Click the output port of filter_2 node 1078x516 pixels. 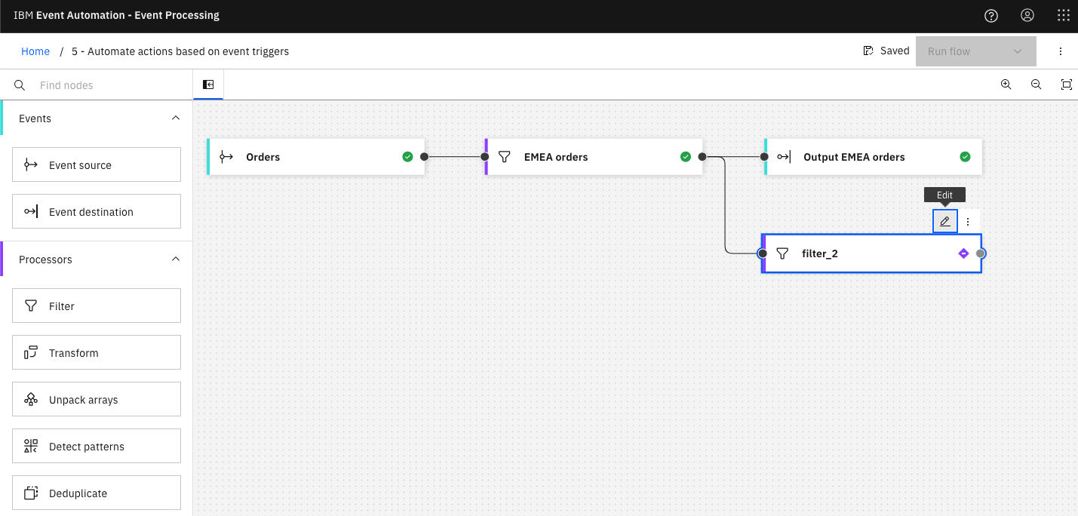click(x=981, y=253)
